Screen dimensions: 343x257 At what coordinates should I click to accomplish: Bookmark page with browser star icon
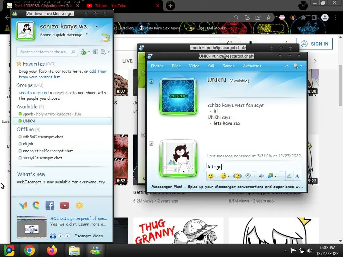click(x=269, y=17)
